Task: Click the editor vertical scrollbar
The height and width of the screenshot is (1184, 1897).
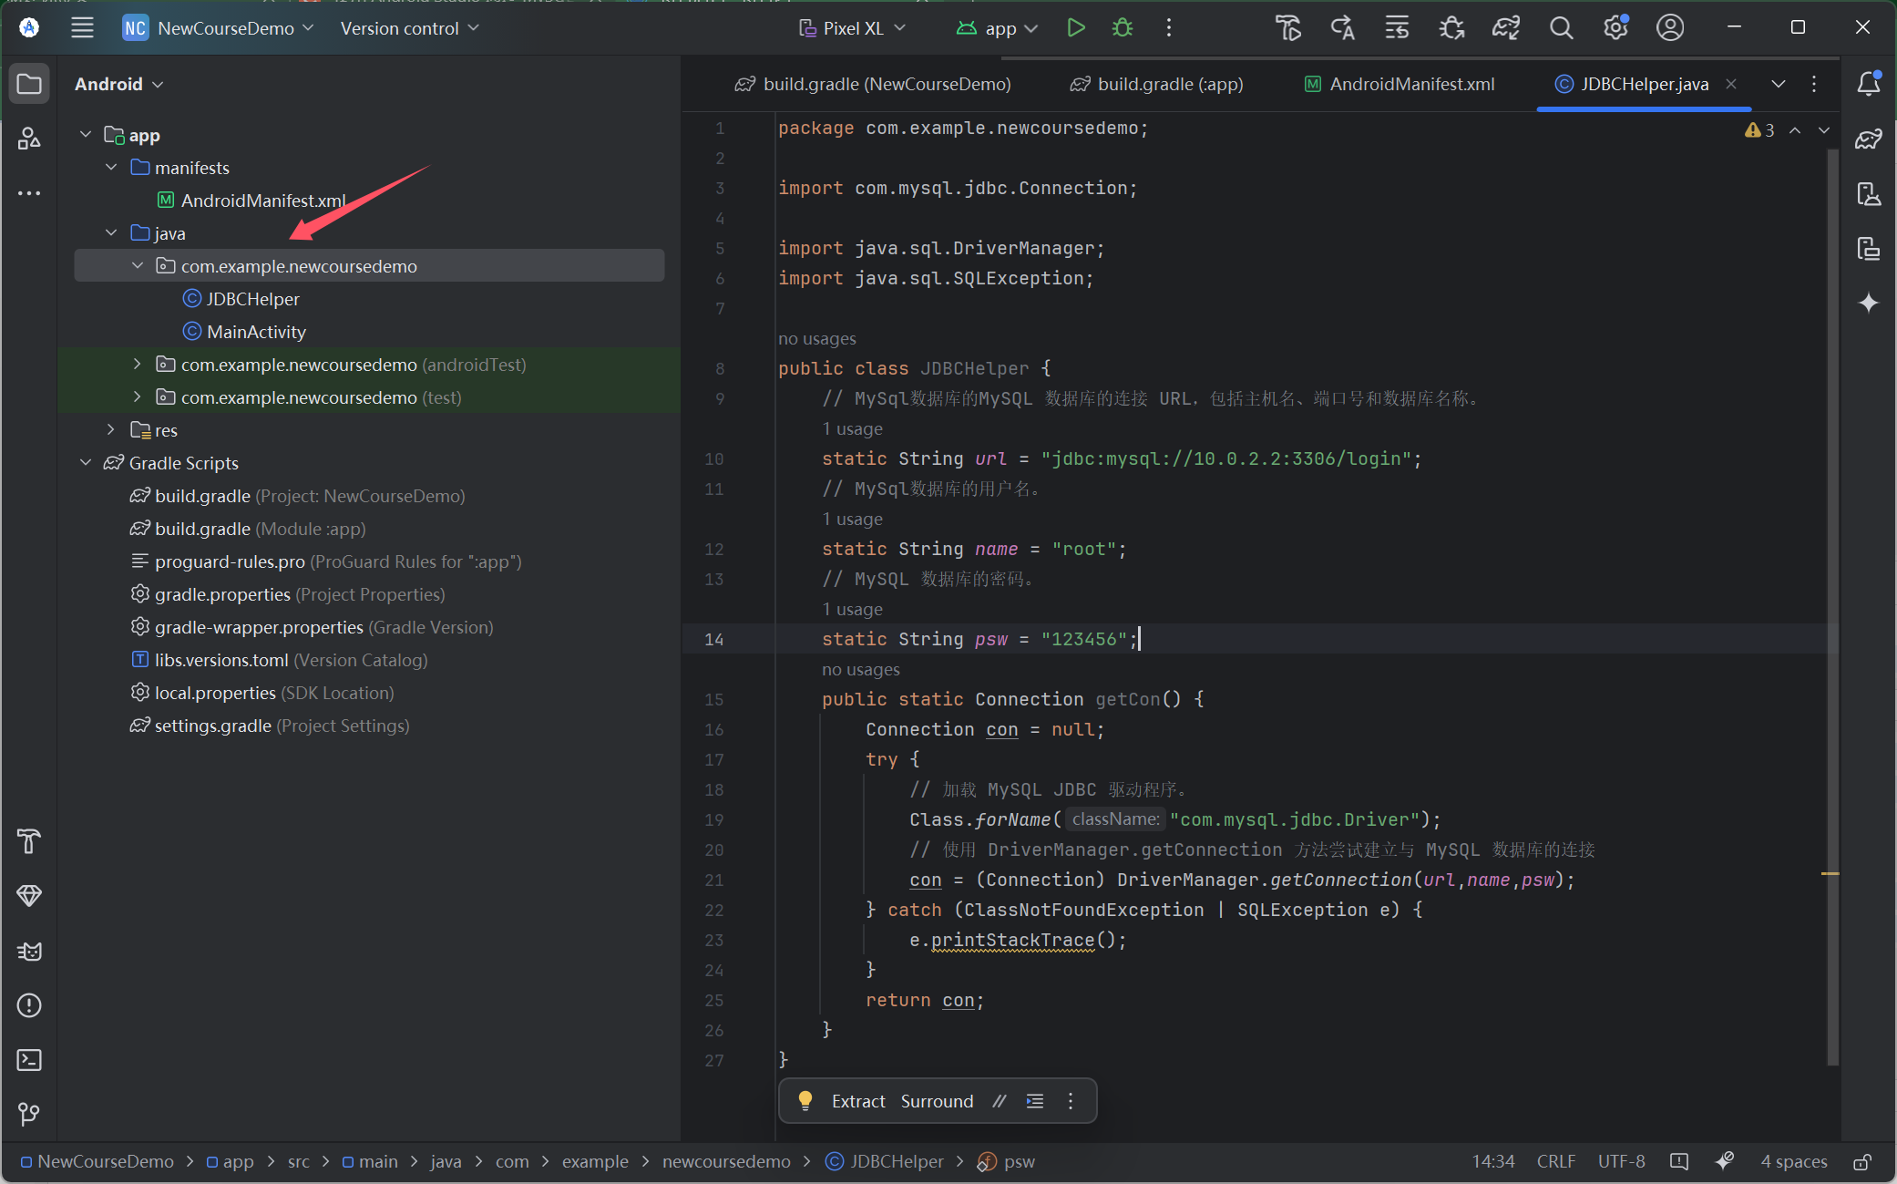Action: (1831, 602)
